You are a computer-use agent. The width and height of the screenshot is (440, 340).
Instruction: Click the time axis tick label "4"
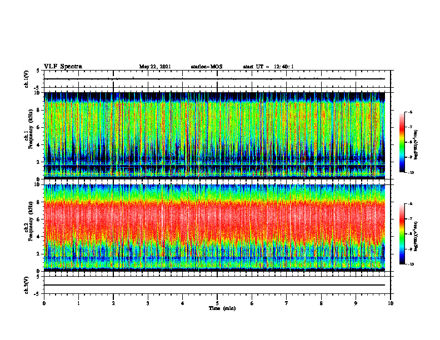click(x=183, y=303)
